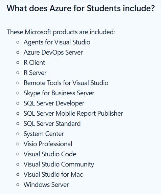Click 'SQL Server Mobile Report Publisher' entry
Image resolution: width=161 pixels, height=194 pixels.
tap(73, 113)
